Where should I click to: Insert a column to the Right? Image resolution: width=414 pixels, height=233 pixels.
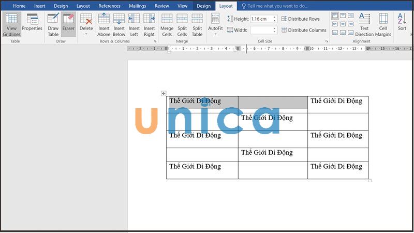(149, 24)
